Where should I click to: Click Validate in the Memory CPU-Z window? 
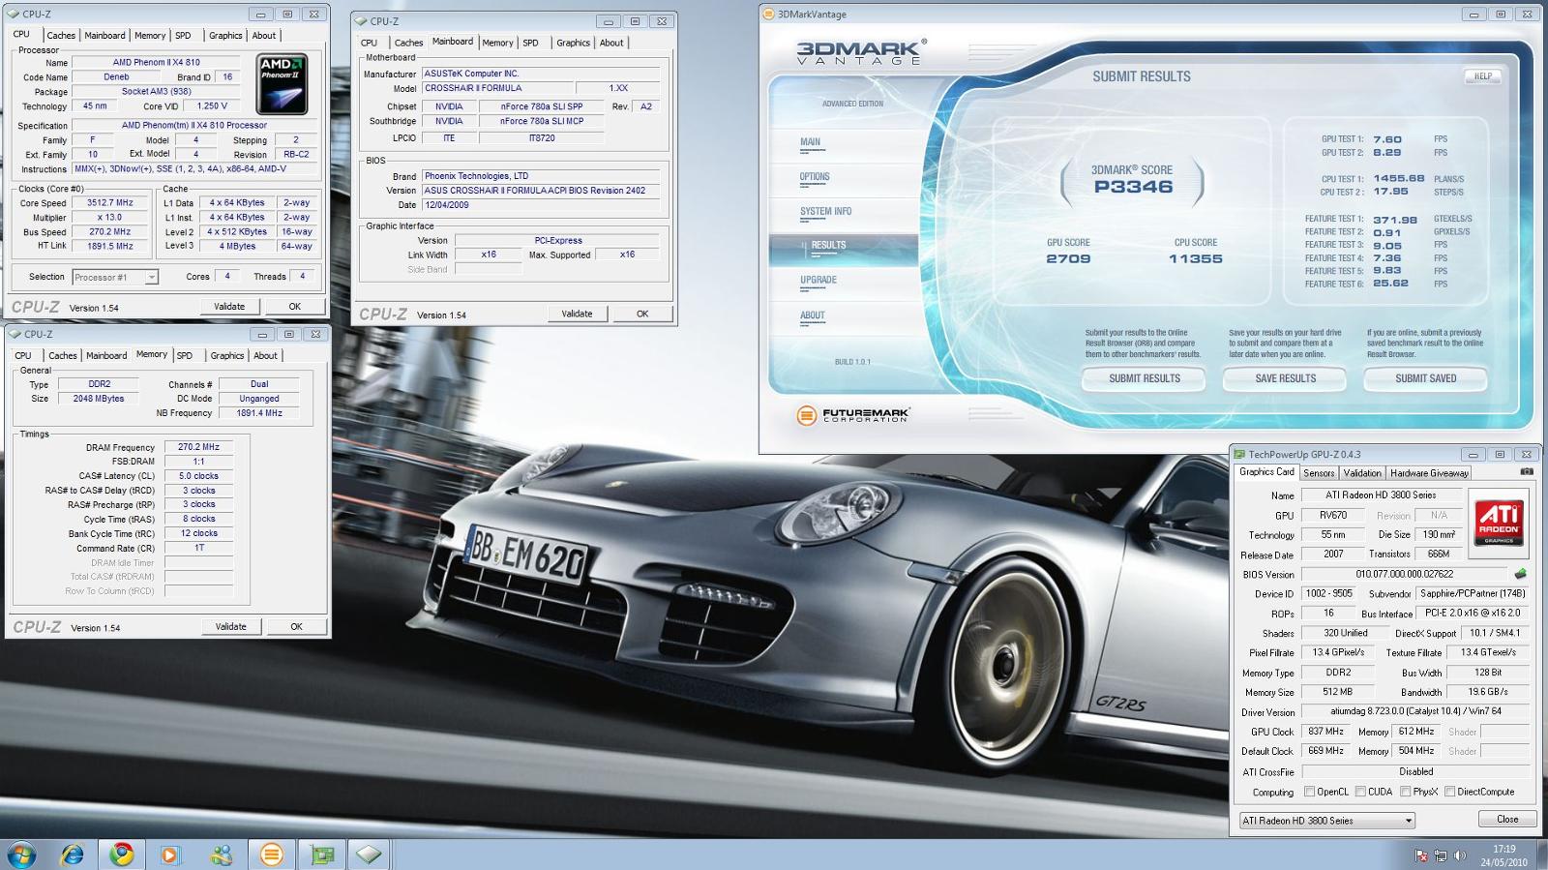(230, 626)
